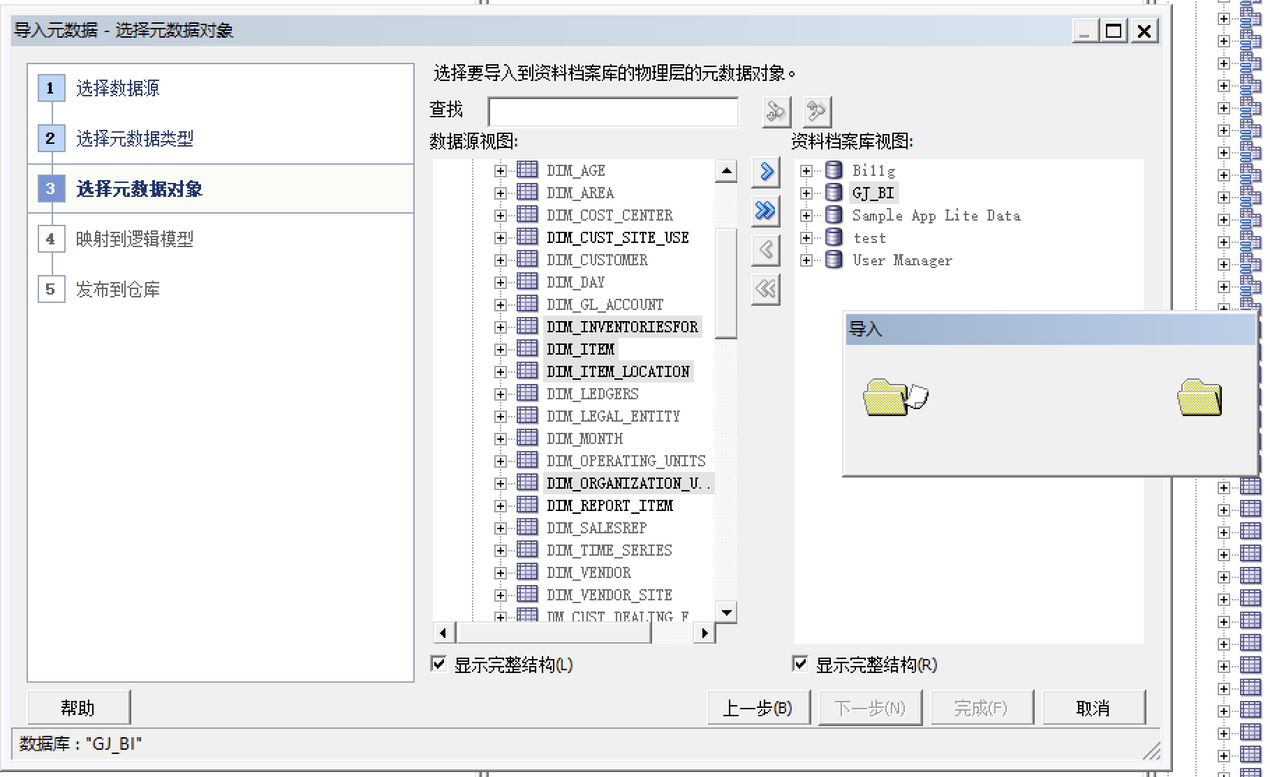Click the 查找 search input field
The height and width of the screenshot is (777, 1270).
(x=613, y=112)
